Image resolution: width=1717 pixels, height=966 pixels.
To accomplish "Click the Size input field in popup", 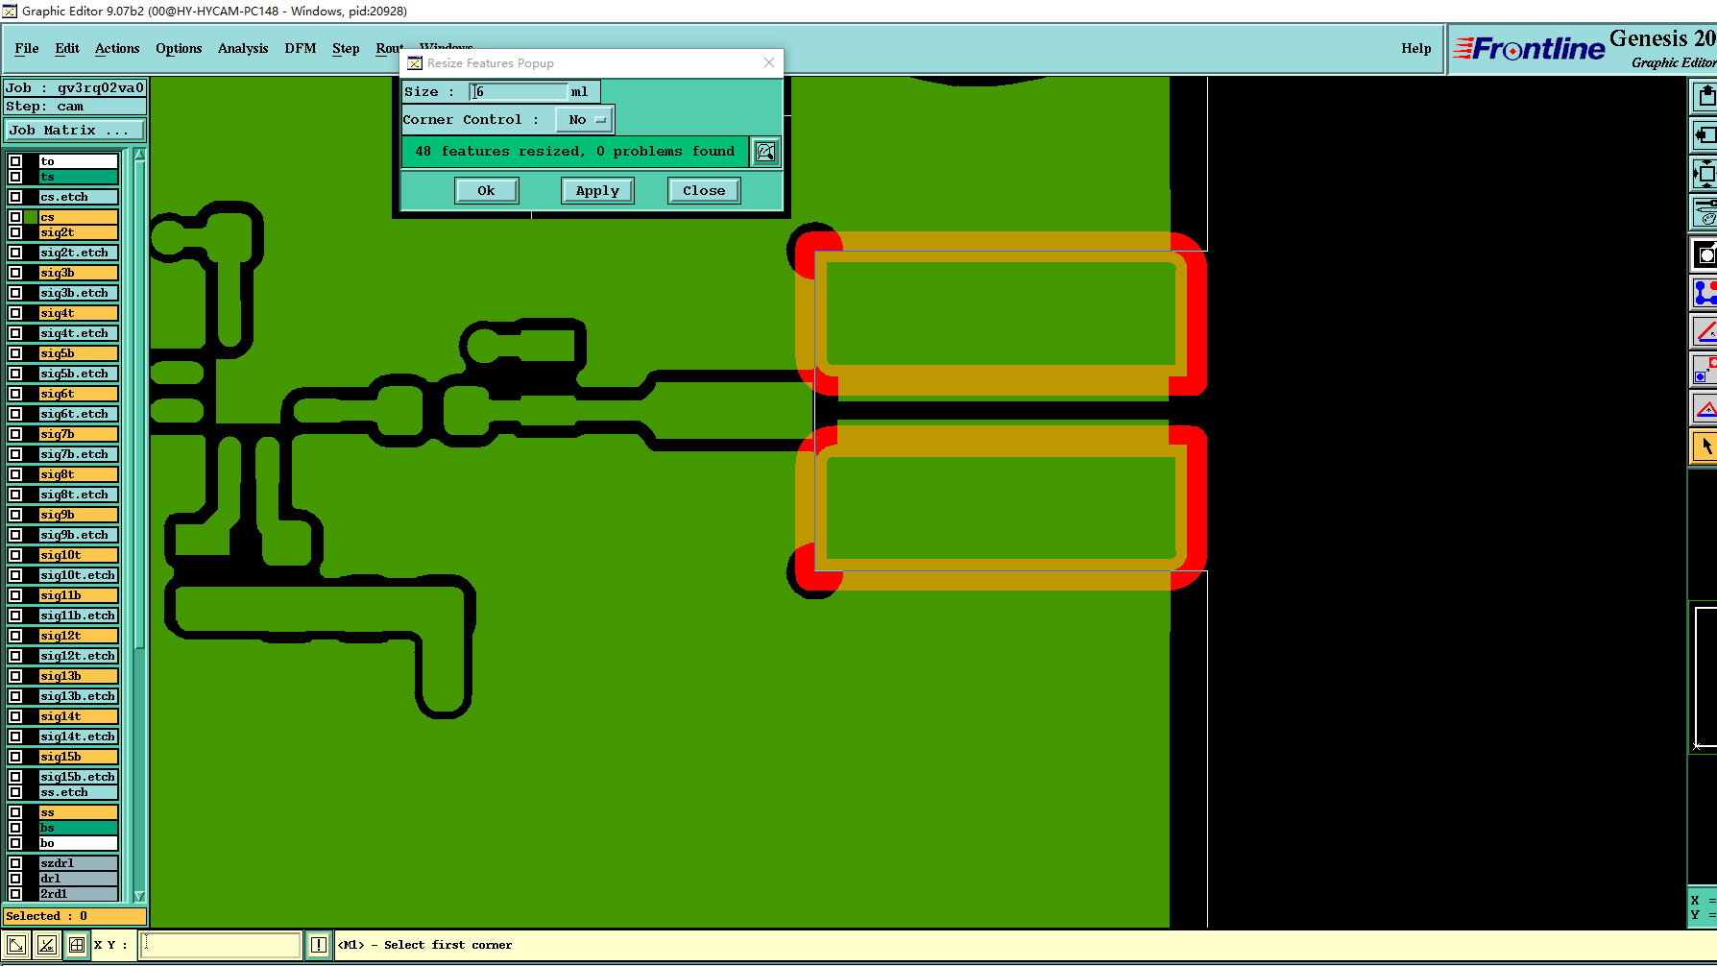I will tap(520, 91).
